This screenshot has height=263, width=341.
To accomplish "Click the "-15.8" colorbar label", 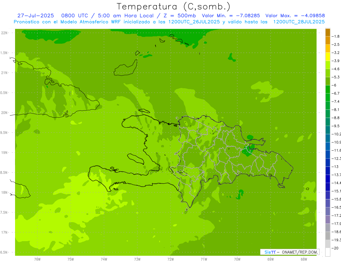I will (336, 199).
